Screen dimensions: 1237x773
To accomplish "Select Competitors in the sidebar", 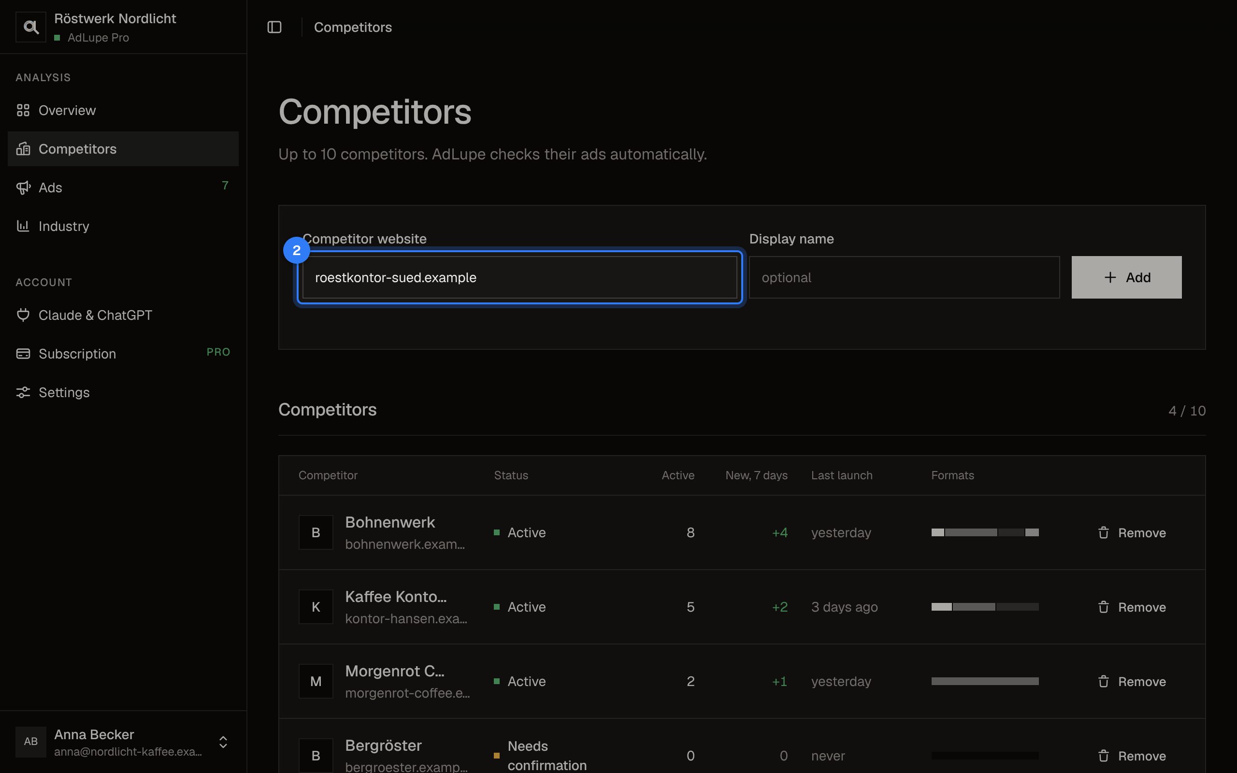I will [x=123, y=149].
